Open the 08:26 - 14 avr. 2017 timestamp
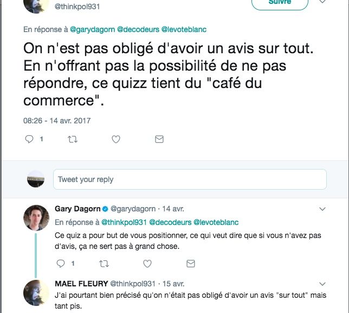The image size is (349, 313). point(57,121)
